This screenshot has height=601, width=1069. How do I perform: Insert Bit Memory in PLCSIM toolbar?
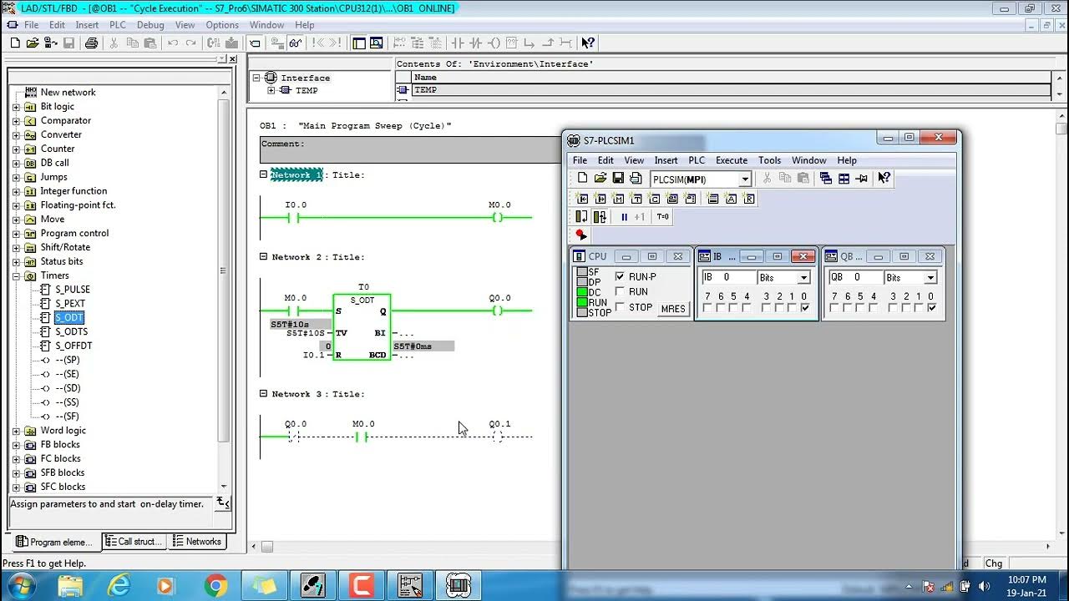tap(618, 199)
